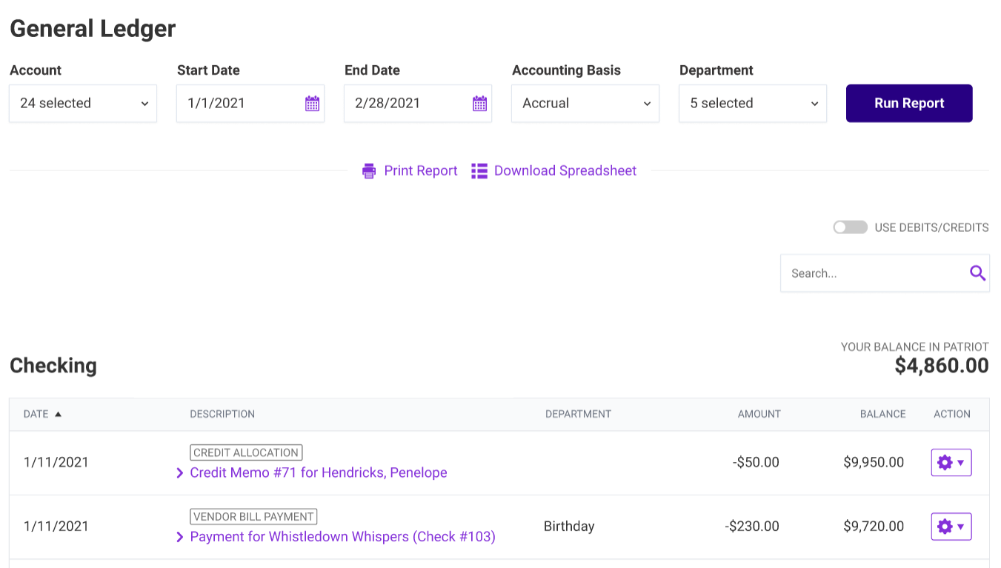The height and width of the screenshot is (568, 1001).
Task: Click the Start Date field showing 1/1/2021
Action: [x=241, y=104]
